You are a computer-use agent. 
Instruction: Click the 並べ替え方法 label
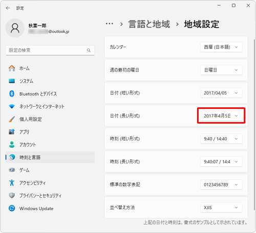[122, 207]
